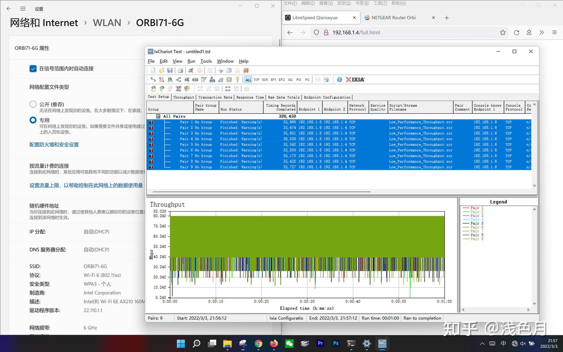The width and height of the screenshot is (563, 352).
Task: Run the IxChariot test
Action: [191, 70]
